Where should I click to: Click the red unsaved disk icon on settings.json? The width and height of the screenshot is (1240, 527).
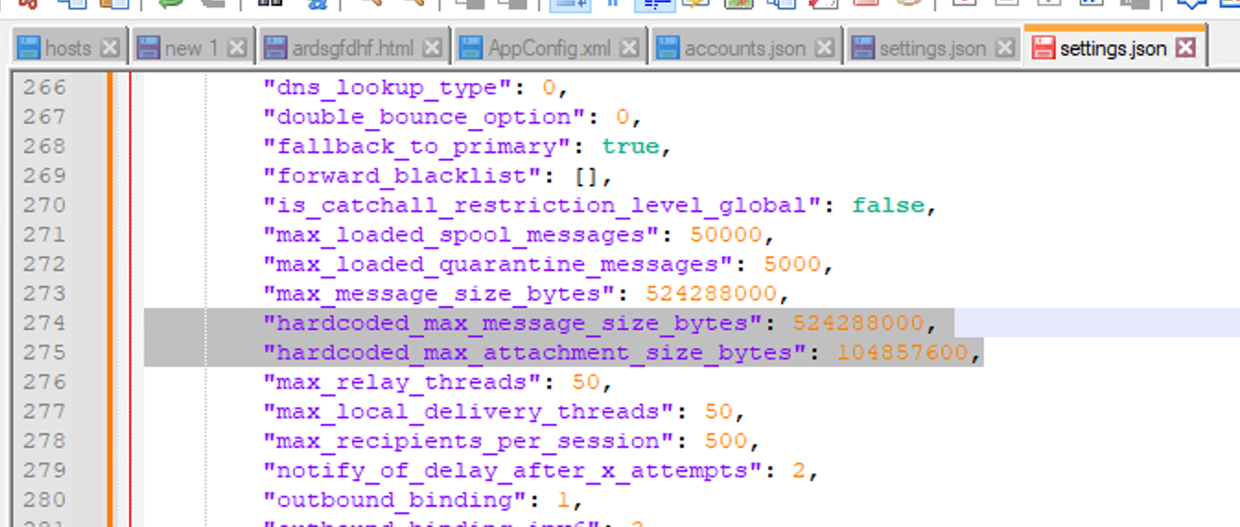[1043, 48]
